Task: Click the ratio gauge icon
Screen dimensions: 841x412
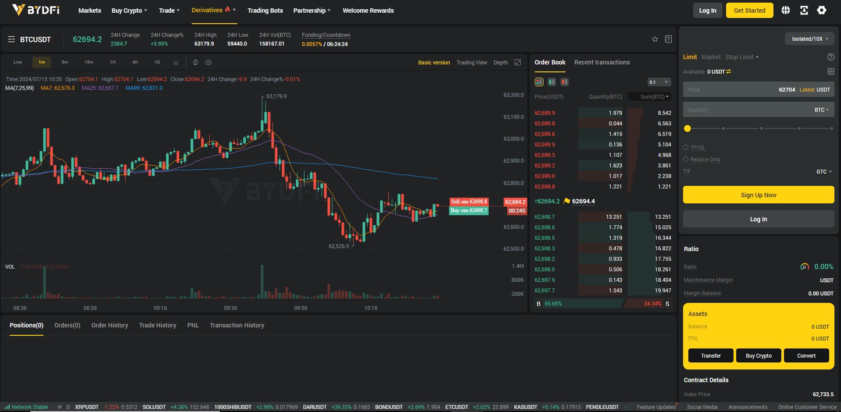Action: pos(805,266)
